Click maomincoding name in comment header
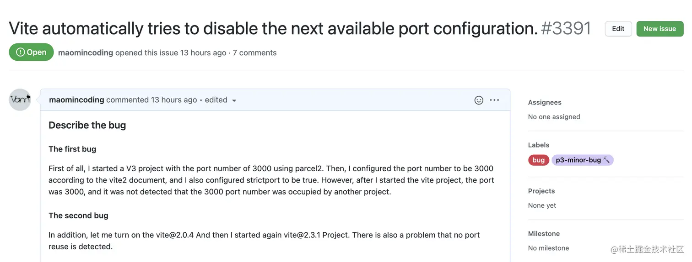The width and height of the screenshot is (692, 262). click(76, 100)
